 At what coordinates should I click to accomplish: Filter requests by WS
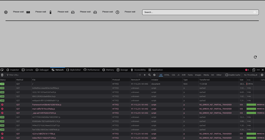213,75
